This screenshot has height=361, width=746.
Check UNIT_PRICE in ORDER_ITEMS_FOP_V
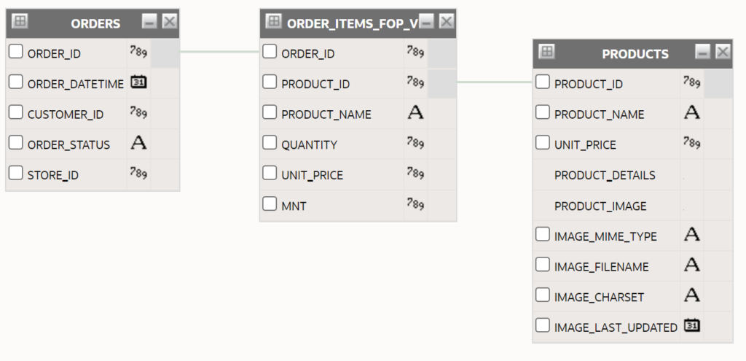(270, 173)
